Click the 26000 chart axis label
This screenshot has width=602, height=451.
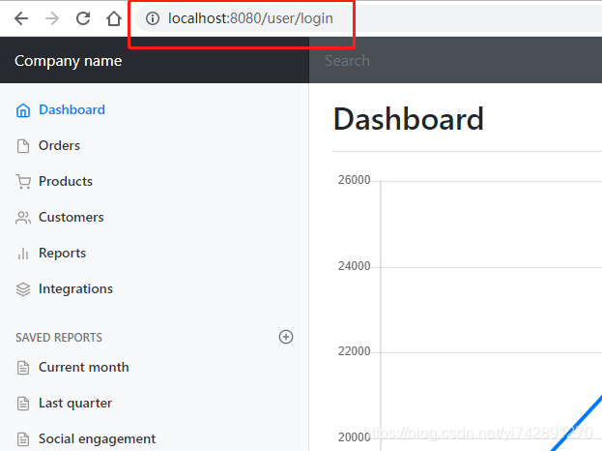[x=354, y=180]
